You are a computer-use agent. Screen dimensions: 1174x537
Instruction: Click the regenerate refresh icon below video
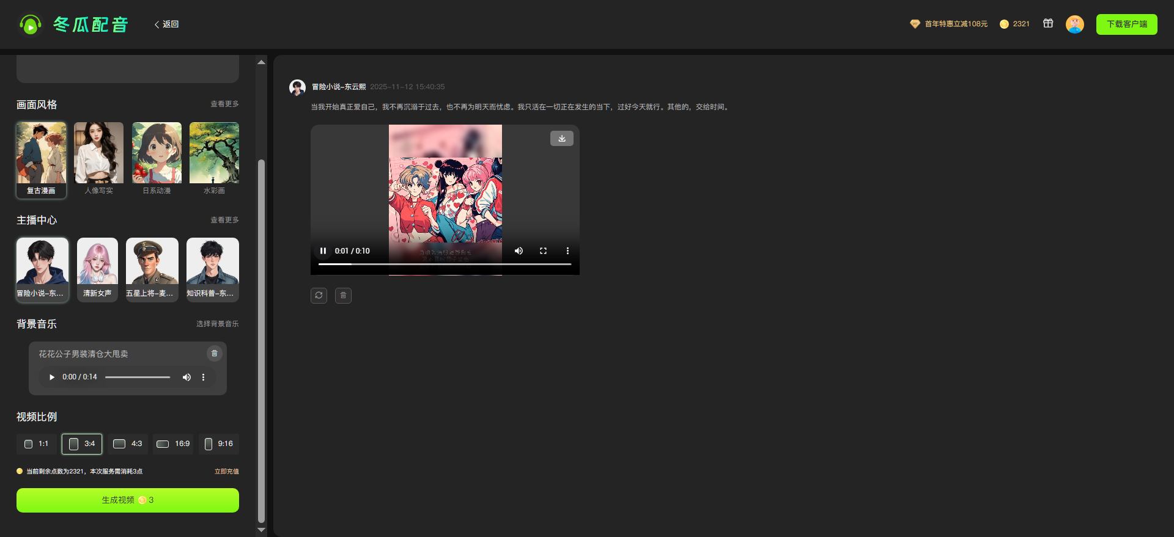[x=319, y=296]
